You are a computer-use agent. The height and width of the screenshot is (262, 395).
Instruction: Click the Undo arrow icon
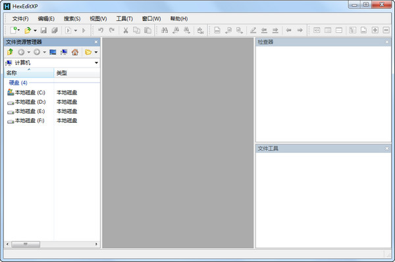pyautogui.click(x=101, y=30)
